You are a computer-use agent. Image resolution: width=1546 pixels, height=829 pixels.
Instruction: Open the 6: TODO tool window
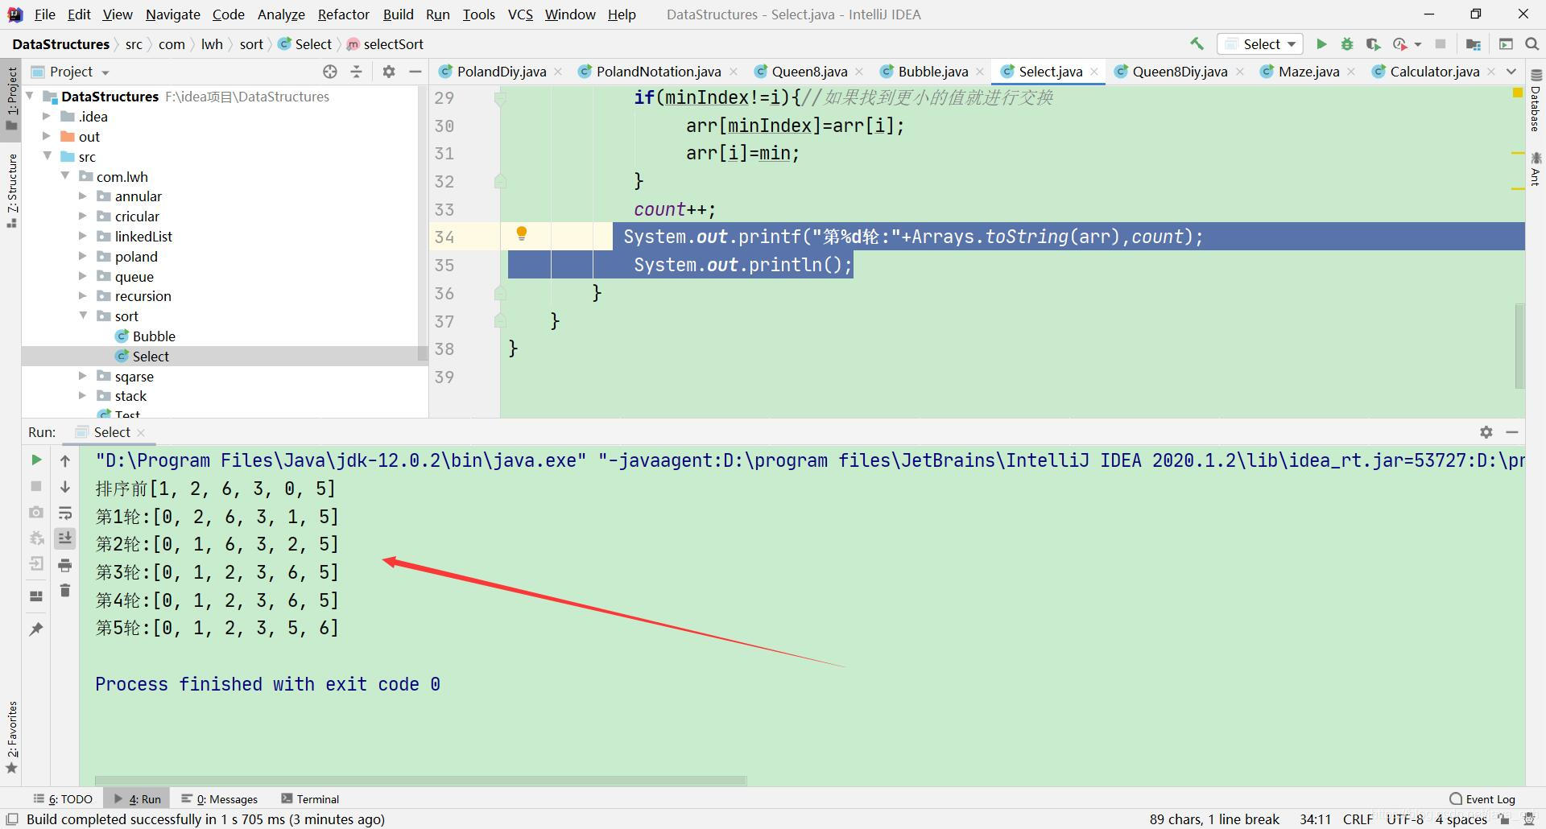63,799
